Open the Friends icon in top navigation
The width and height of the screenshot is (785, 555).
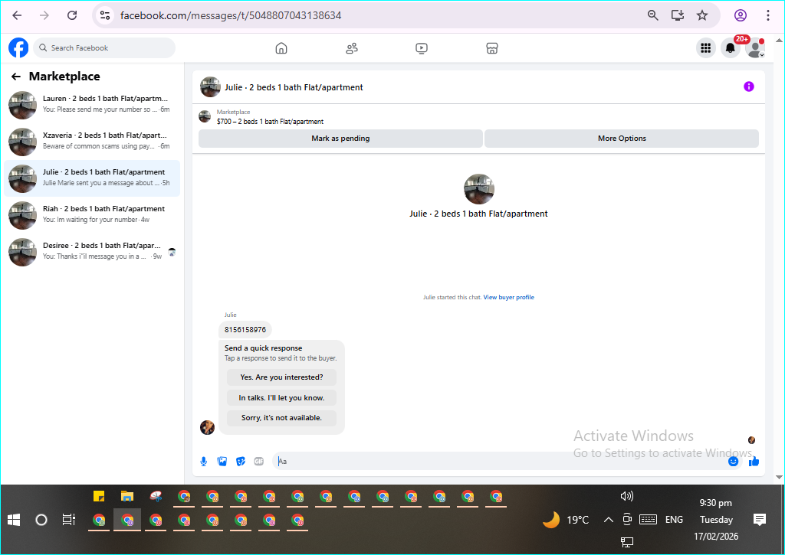coord(352,48)
